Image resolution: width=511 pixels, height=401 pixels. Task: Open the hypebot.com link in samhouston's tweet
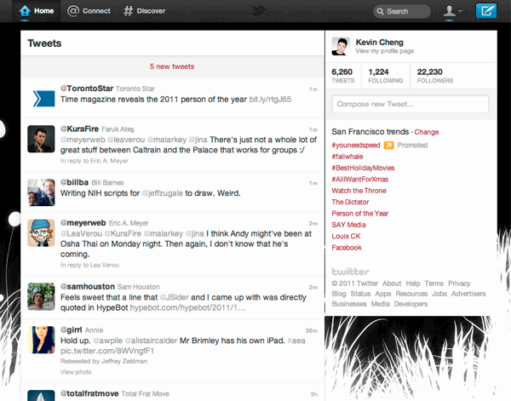(187, 308)
